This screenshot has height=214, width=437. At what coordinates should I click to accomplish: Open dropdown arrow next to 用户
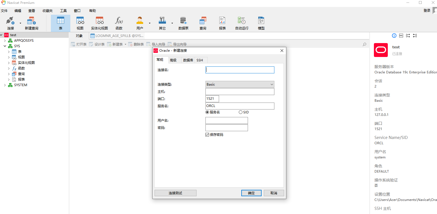(150, 23)
